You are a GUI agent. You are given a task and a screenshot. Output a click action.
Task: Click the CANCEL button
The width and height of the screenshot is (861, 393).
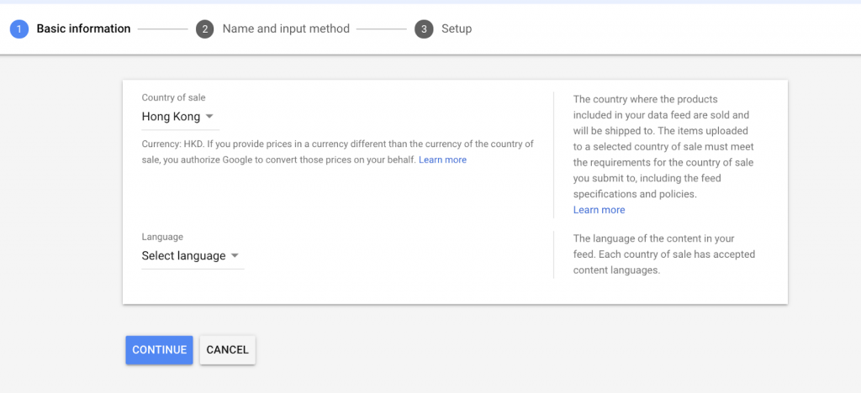point(227,349)
